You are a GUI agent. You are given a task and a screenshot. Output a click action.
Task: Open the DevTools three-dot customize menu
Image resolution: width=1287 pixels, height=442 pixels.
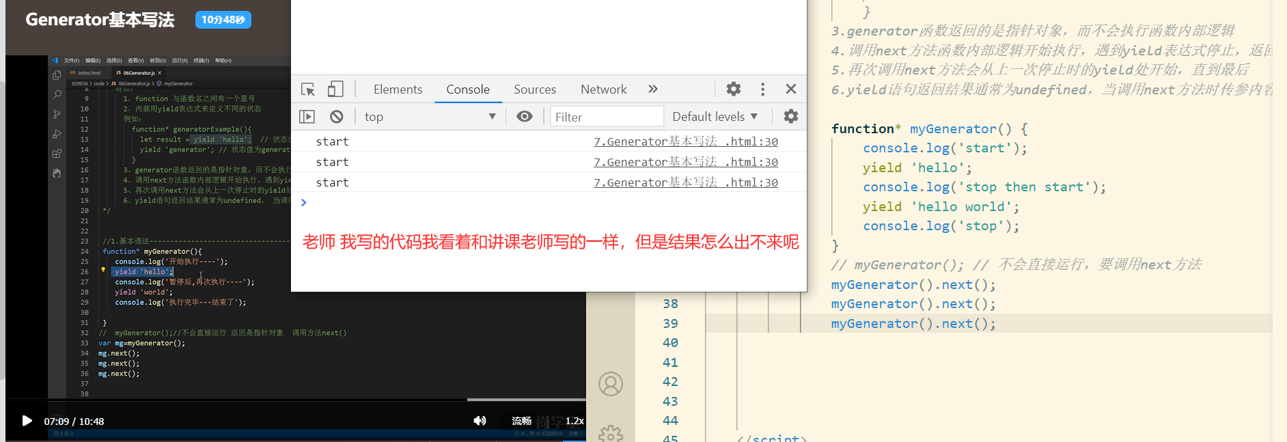point(762,89)
